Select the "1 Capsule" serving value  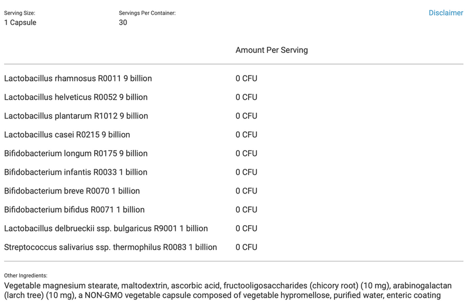tap(20, 23)
